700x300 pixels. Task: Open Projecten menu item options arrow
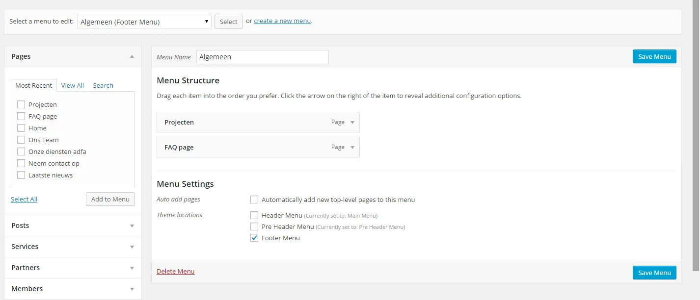click(x=352, y=123)
